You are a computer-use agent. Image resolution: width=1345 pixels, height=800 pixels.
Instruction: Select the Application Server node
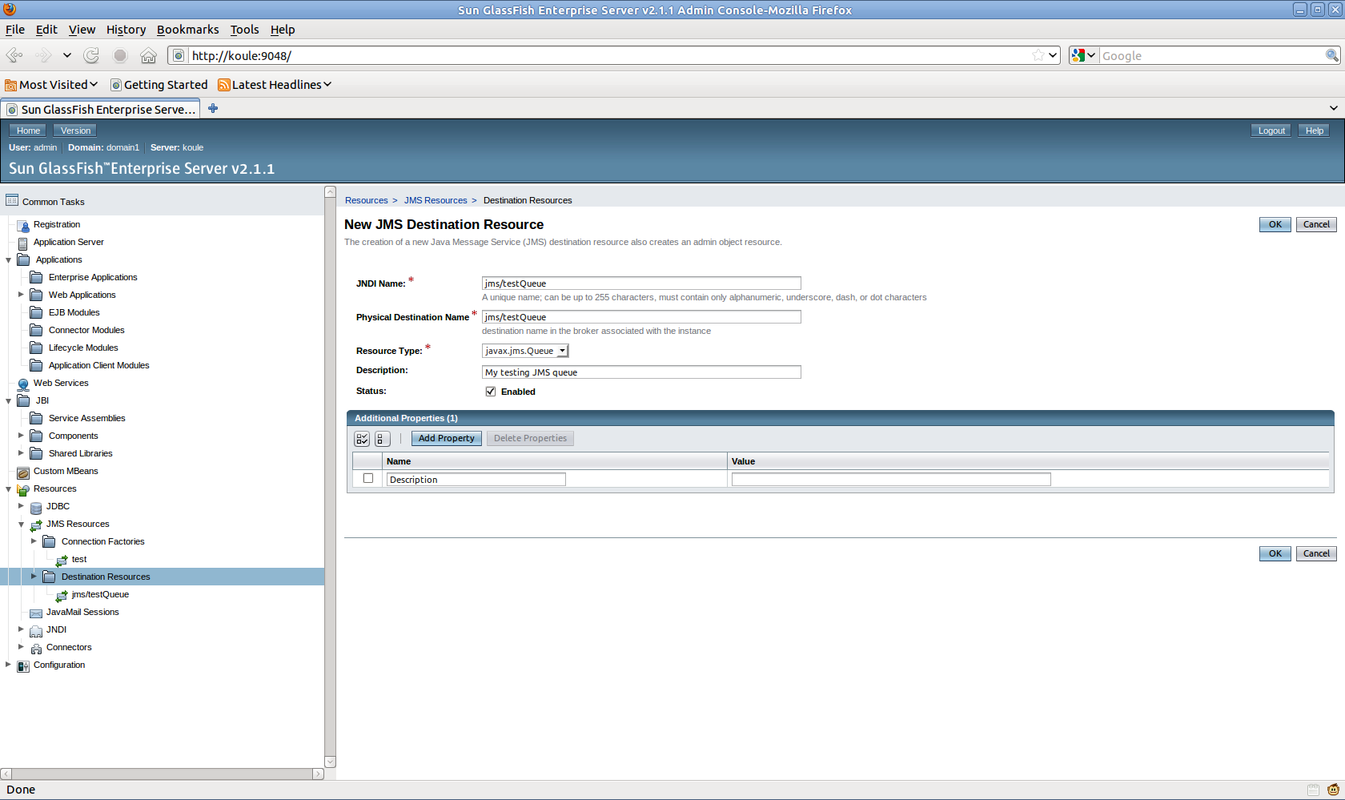[68, 242]
